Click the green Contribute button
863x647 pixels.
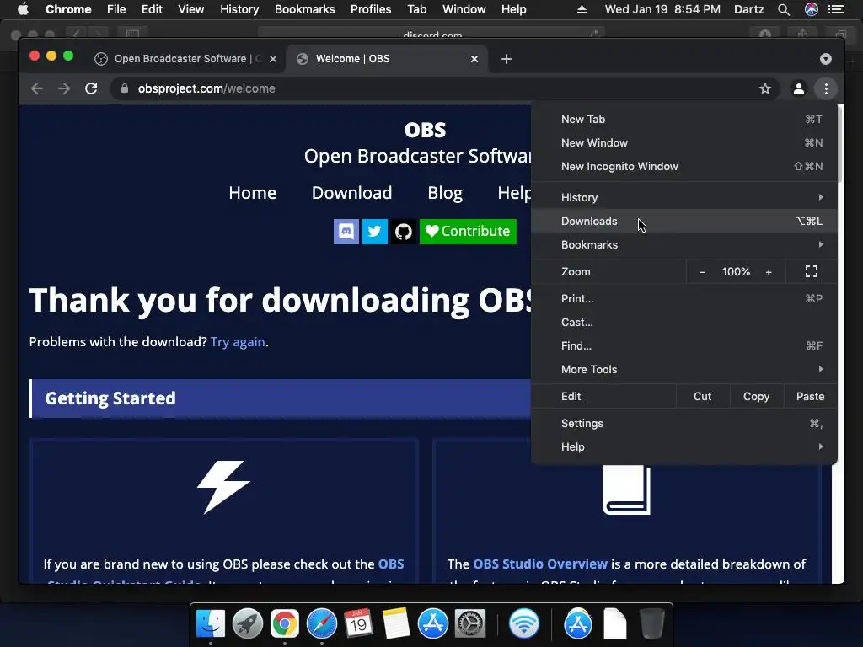point(468,231)
